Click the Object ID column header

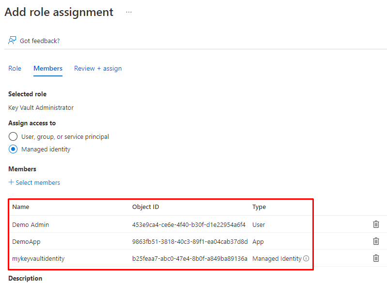pos(145,207)
